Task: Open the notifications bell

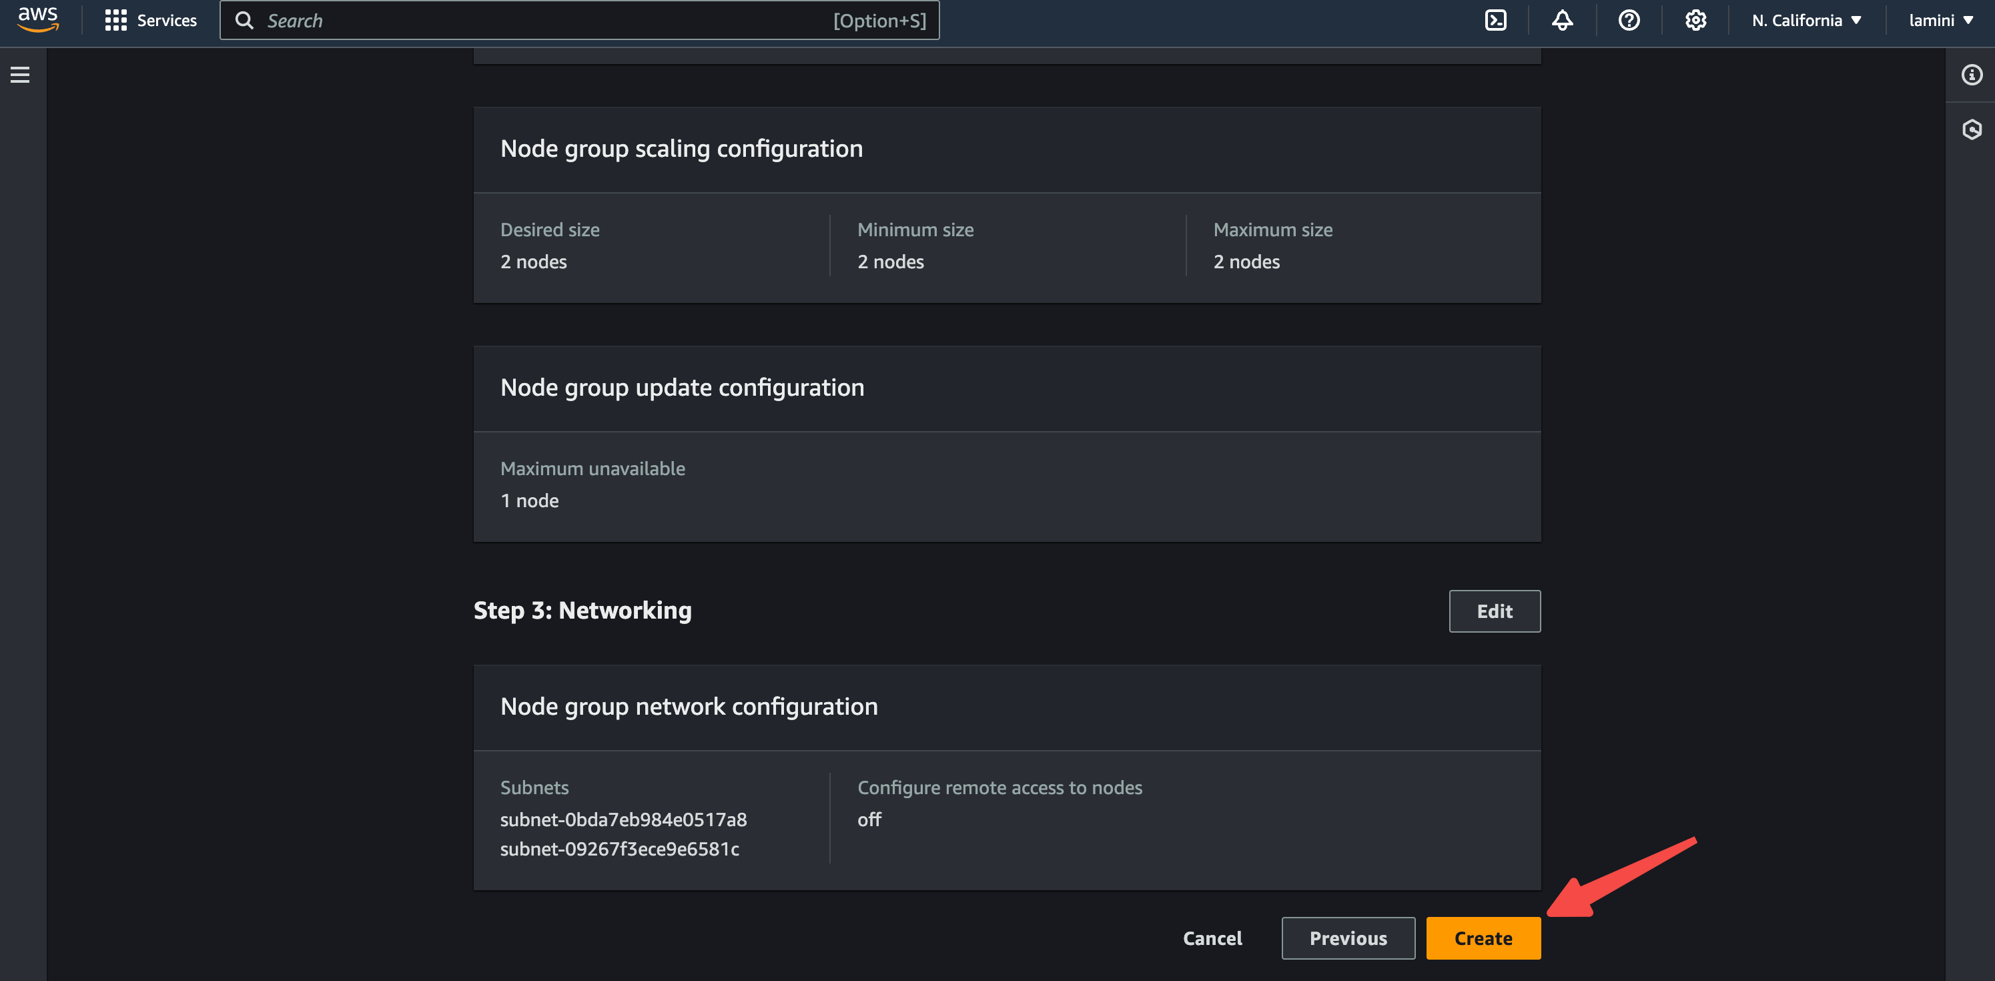Action: (1562, 20)
